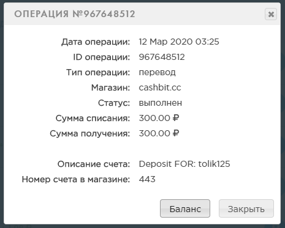Click the Баланс button
This screenshot has height=228, width=285.
tap(185, 208)
